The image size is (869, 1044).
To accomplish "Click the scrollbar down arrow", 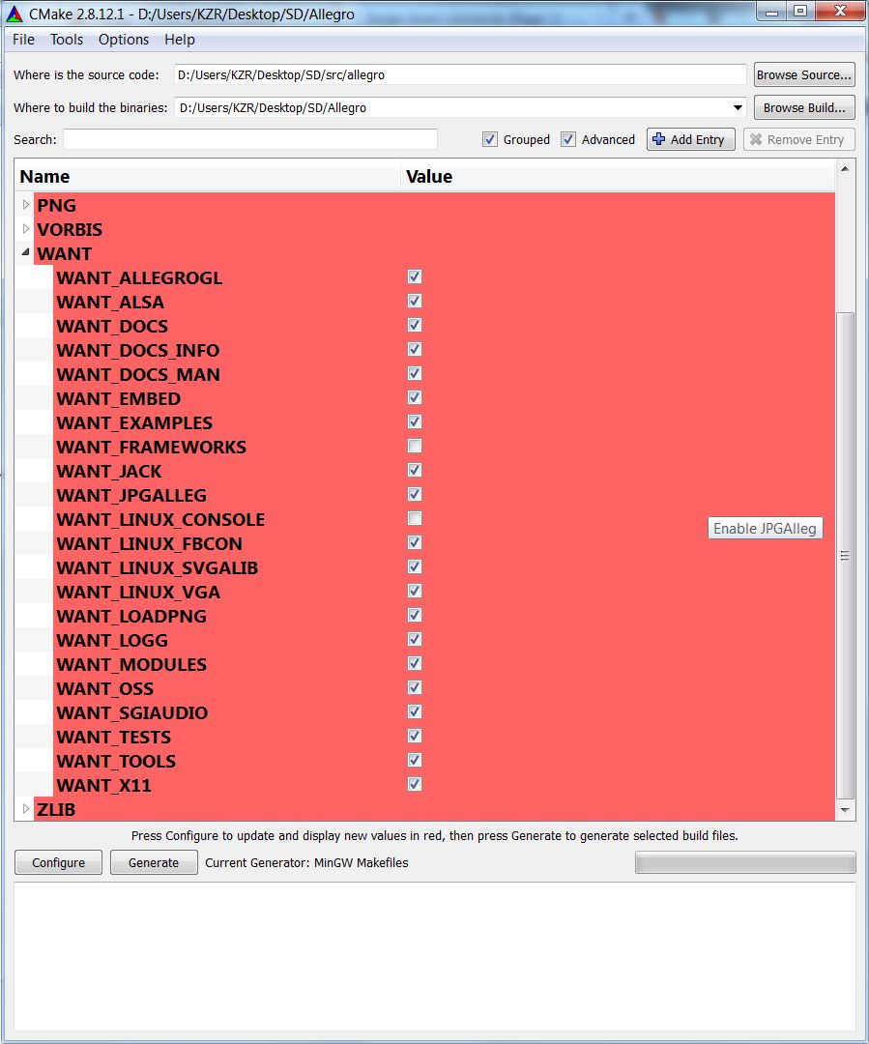I will (845, 810).
